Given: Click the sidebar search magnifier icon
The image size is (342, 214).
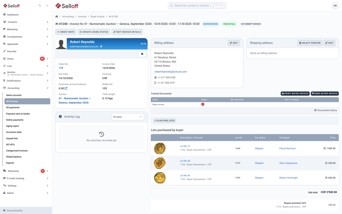Looking at the screenshot, I should click(x=40, y=6).
